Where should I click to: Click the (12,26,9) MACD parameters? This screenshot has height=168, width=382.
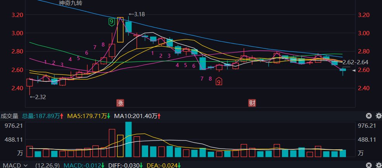point(47,166)
